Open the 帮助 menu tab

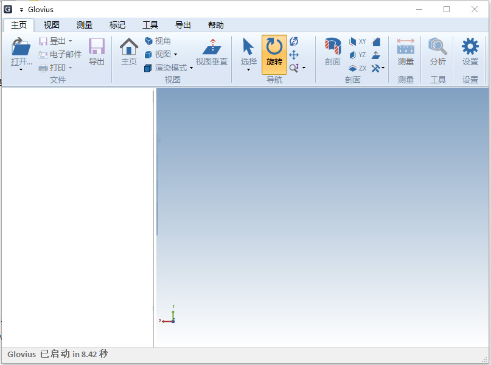[215, 25]
